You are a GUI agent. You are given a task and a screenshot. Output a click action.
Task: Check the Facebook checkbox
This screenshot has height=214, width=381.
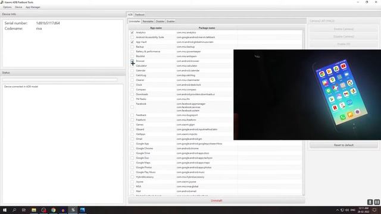132,107
